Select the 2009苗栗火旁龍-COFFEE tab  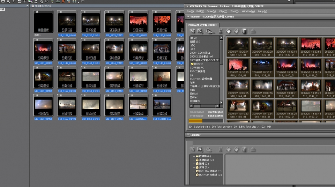click(x=203, y=25)
